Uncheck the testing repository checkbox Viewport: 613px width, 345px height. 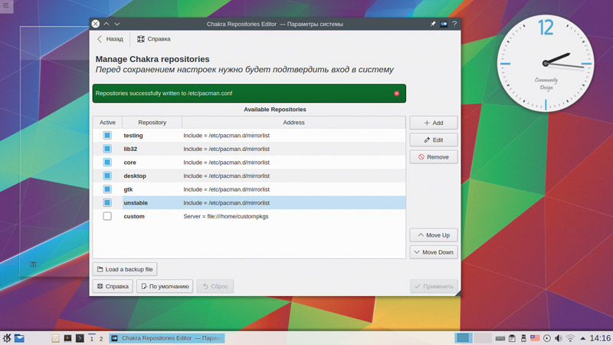[x=107, y=136]
